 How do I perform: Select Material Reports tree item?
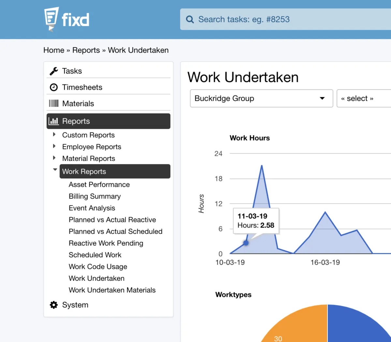(89, 159)
